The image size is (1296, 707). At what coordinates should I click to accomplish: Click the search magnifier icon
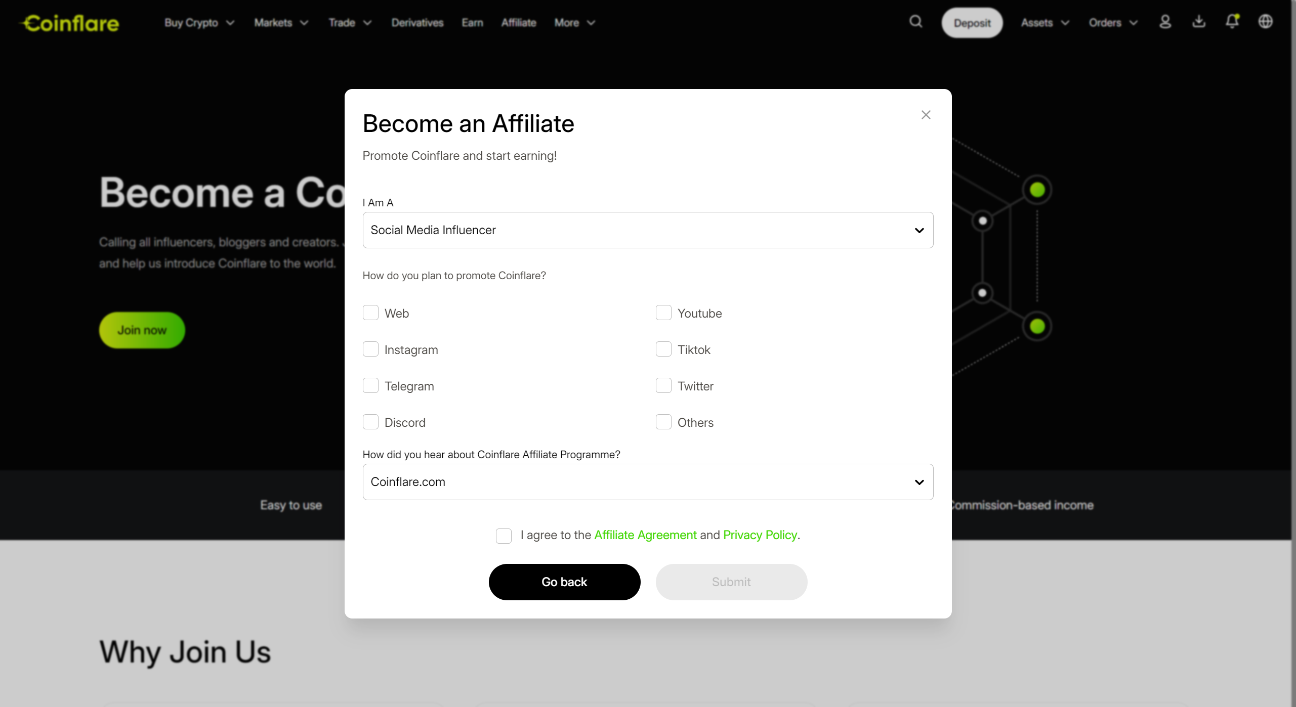[915, 22]
